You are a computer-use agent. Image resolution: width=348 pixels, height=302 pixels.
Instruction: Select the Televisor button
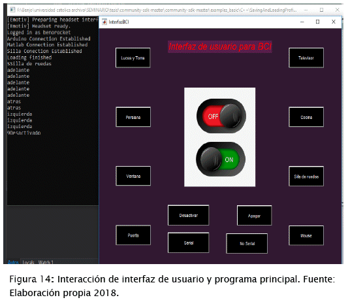pyautogui.click(x=306, y=58)
